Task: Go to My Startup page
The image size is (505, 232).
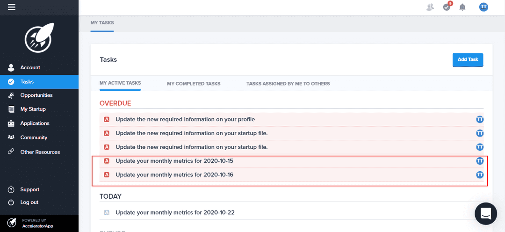Action: coord(33,109)
